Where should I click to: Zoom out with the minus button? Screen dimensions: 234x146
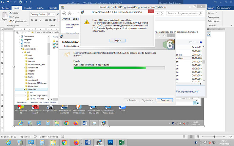203,137
